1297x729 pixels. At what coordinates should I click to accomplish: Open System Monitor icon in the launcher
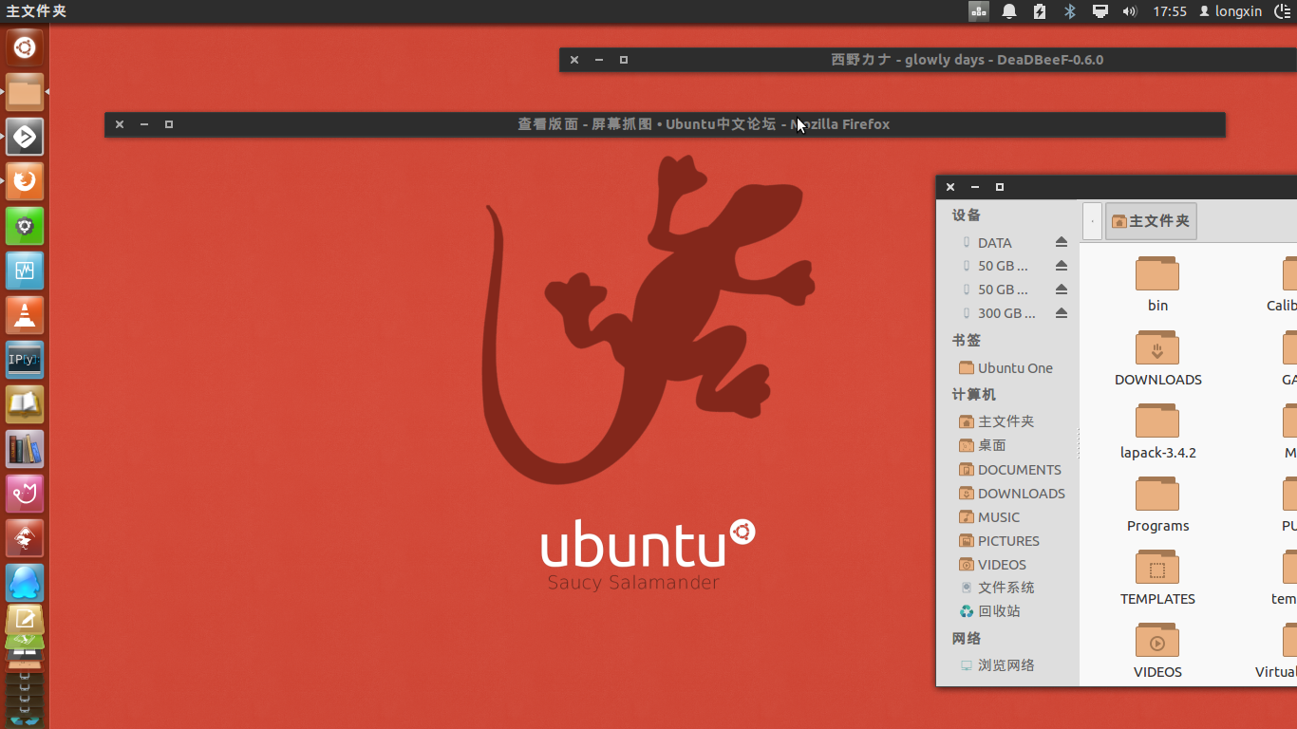[25, 271]
